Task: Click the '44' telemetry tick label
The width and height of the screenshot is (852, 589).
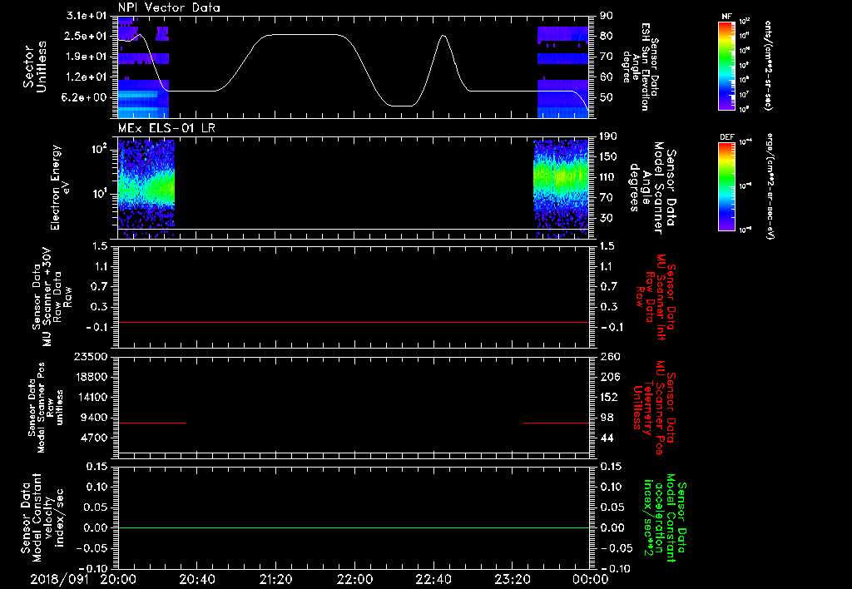Action: [x=607, y=438]
